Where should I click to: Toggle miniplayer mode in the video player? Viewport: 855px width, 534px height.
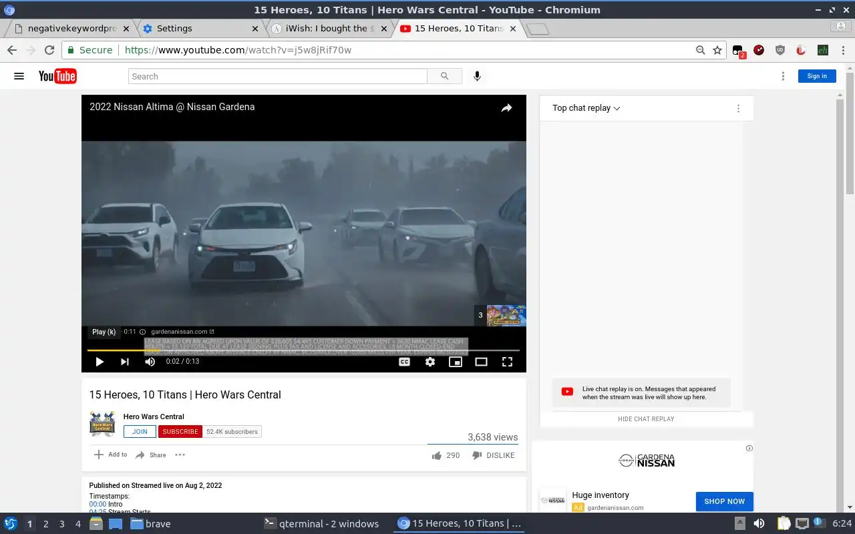456,362
